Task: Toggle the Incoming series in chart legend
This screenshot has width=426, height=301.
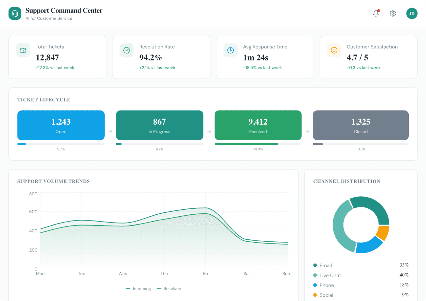Action: (x=138, y=289)
